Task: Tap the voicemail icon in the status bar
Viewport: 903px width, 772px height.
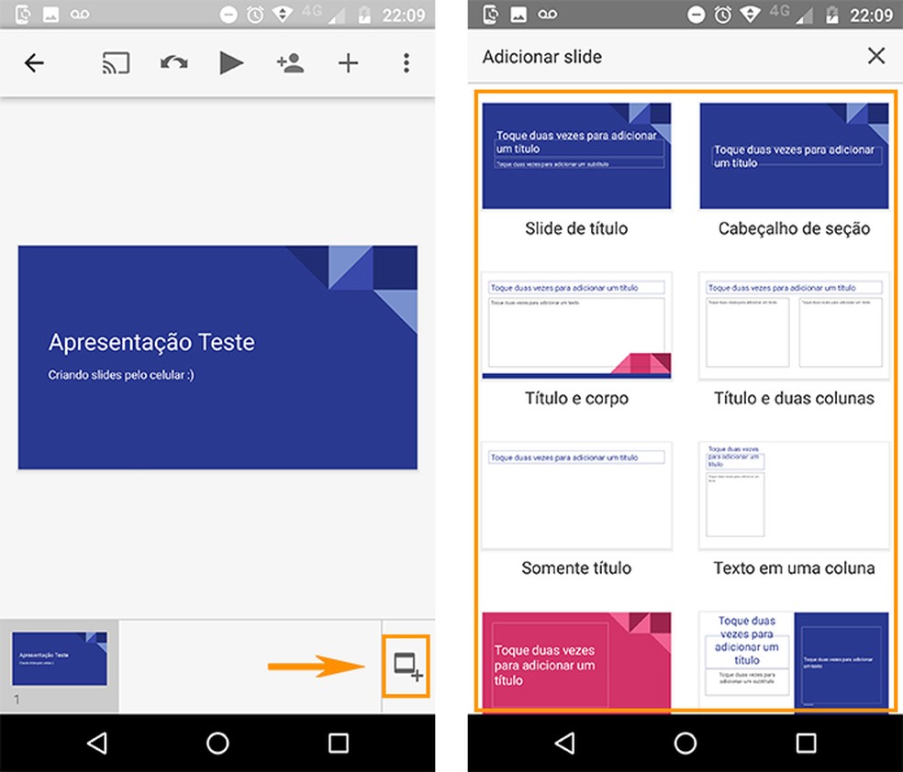Action: [x=78, y=15]
